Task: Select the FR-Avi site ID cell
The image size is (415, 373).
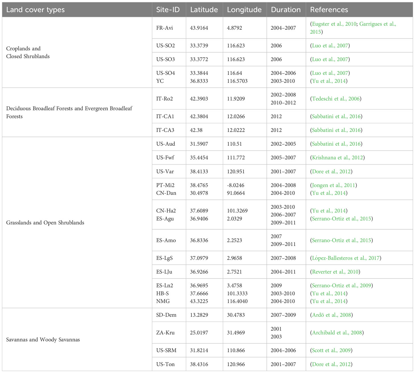Action: (169, 28)
